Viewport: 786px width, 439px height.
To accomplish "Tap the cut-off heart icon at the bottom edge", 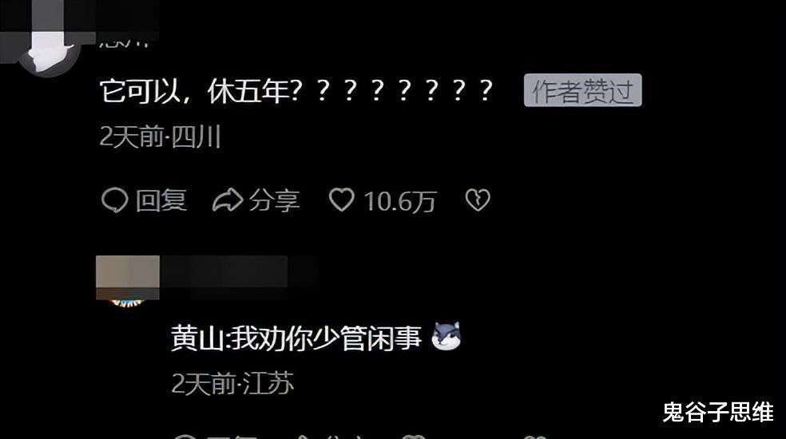I will coord(414,437).
